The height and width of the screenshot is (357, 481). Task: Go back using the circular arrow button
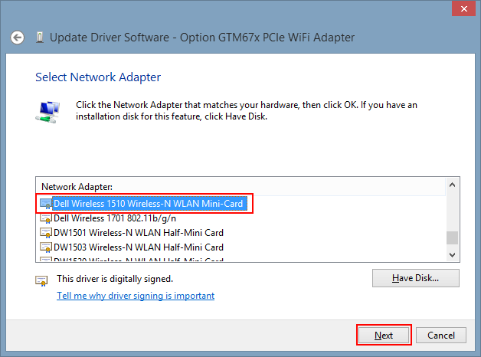pos(17,38)
